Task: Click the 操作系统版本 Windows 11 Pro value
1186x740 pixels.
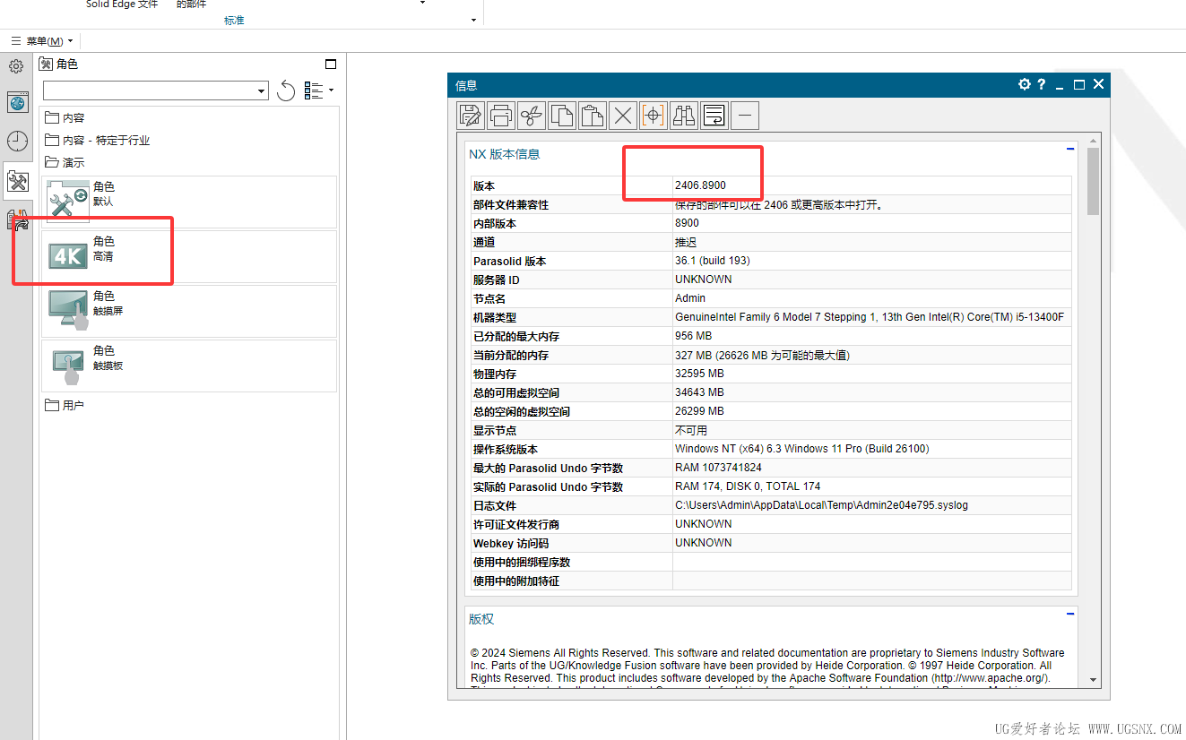Action: tap(801, 449)
